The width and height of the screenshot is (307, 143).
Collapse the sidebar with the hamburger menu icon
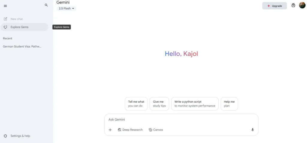pyautogui.click(x=5, y=6)
